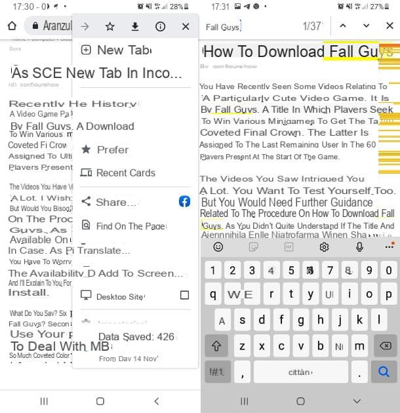Tap the q key

pos(213,294)
